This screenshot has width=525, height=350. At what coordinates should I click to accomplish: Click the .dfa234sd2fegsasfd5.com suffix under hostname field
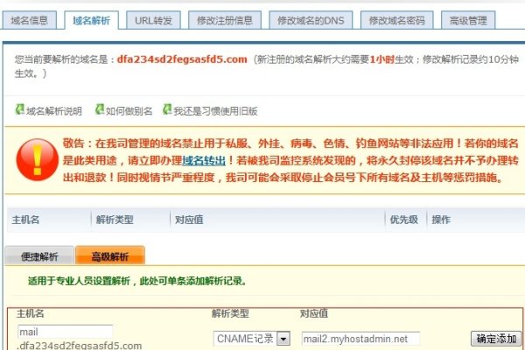click(x=80, y=346)
